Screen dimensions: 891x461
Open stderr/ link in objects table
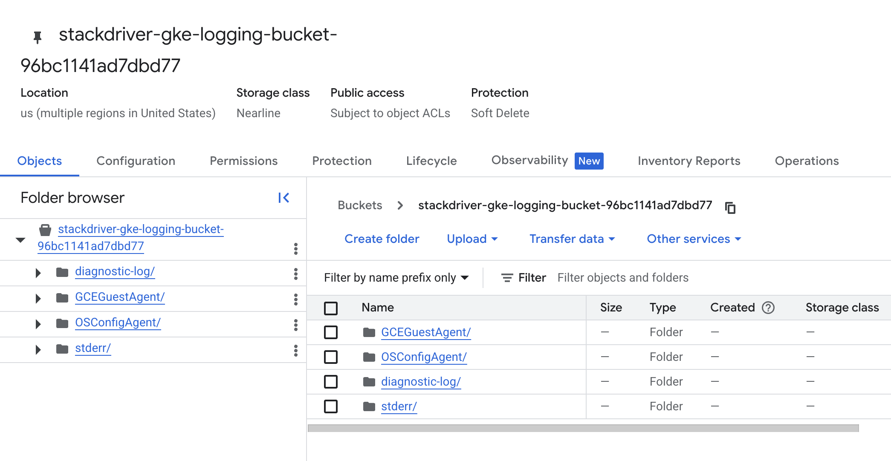pos(399,406)
